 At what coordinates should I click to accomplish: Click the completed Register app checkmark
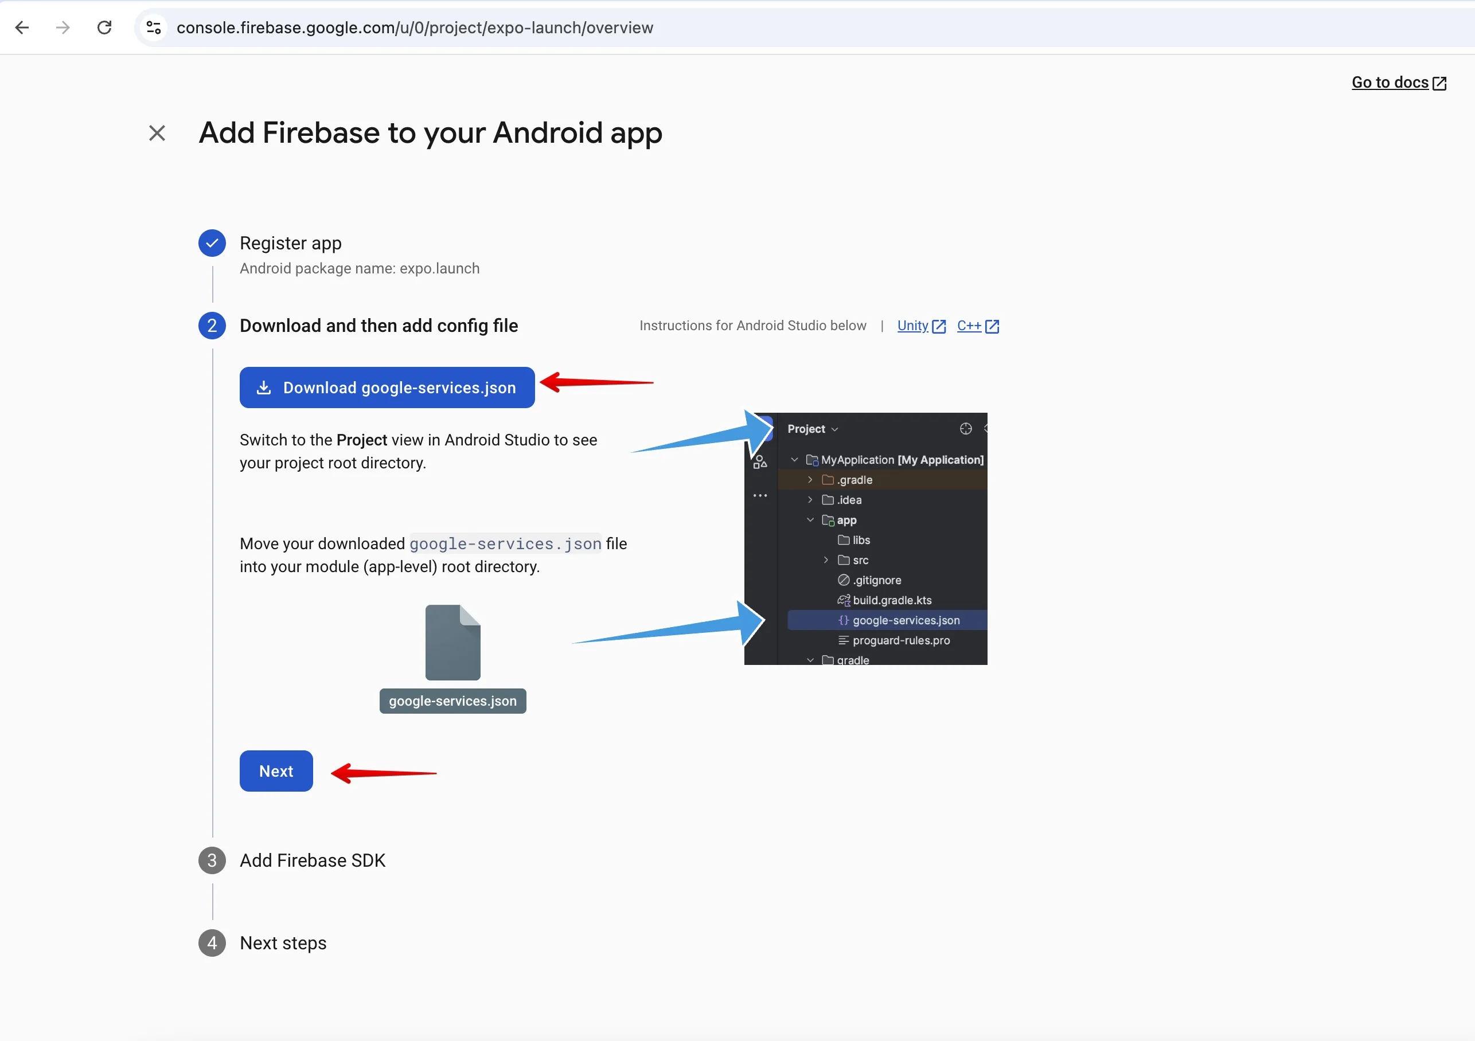(x=212, y=242)
